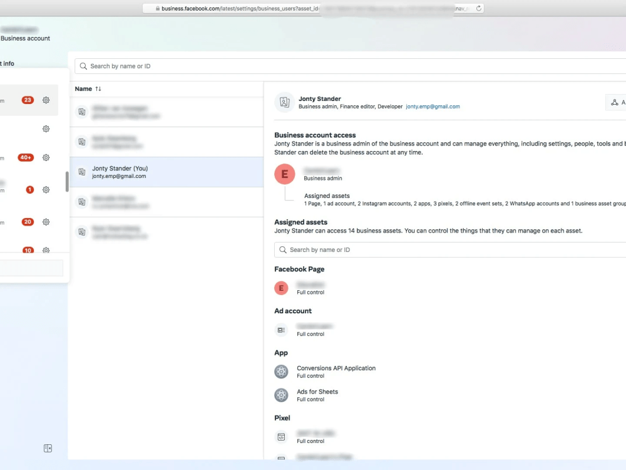Click the ad account icon under Ad account section
This screenshot has width=626, height=470.
[x=281, y=330]
